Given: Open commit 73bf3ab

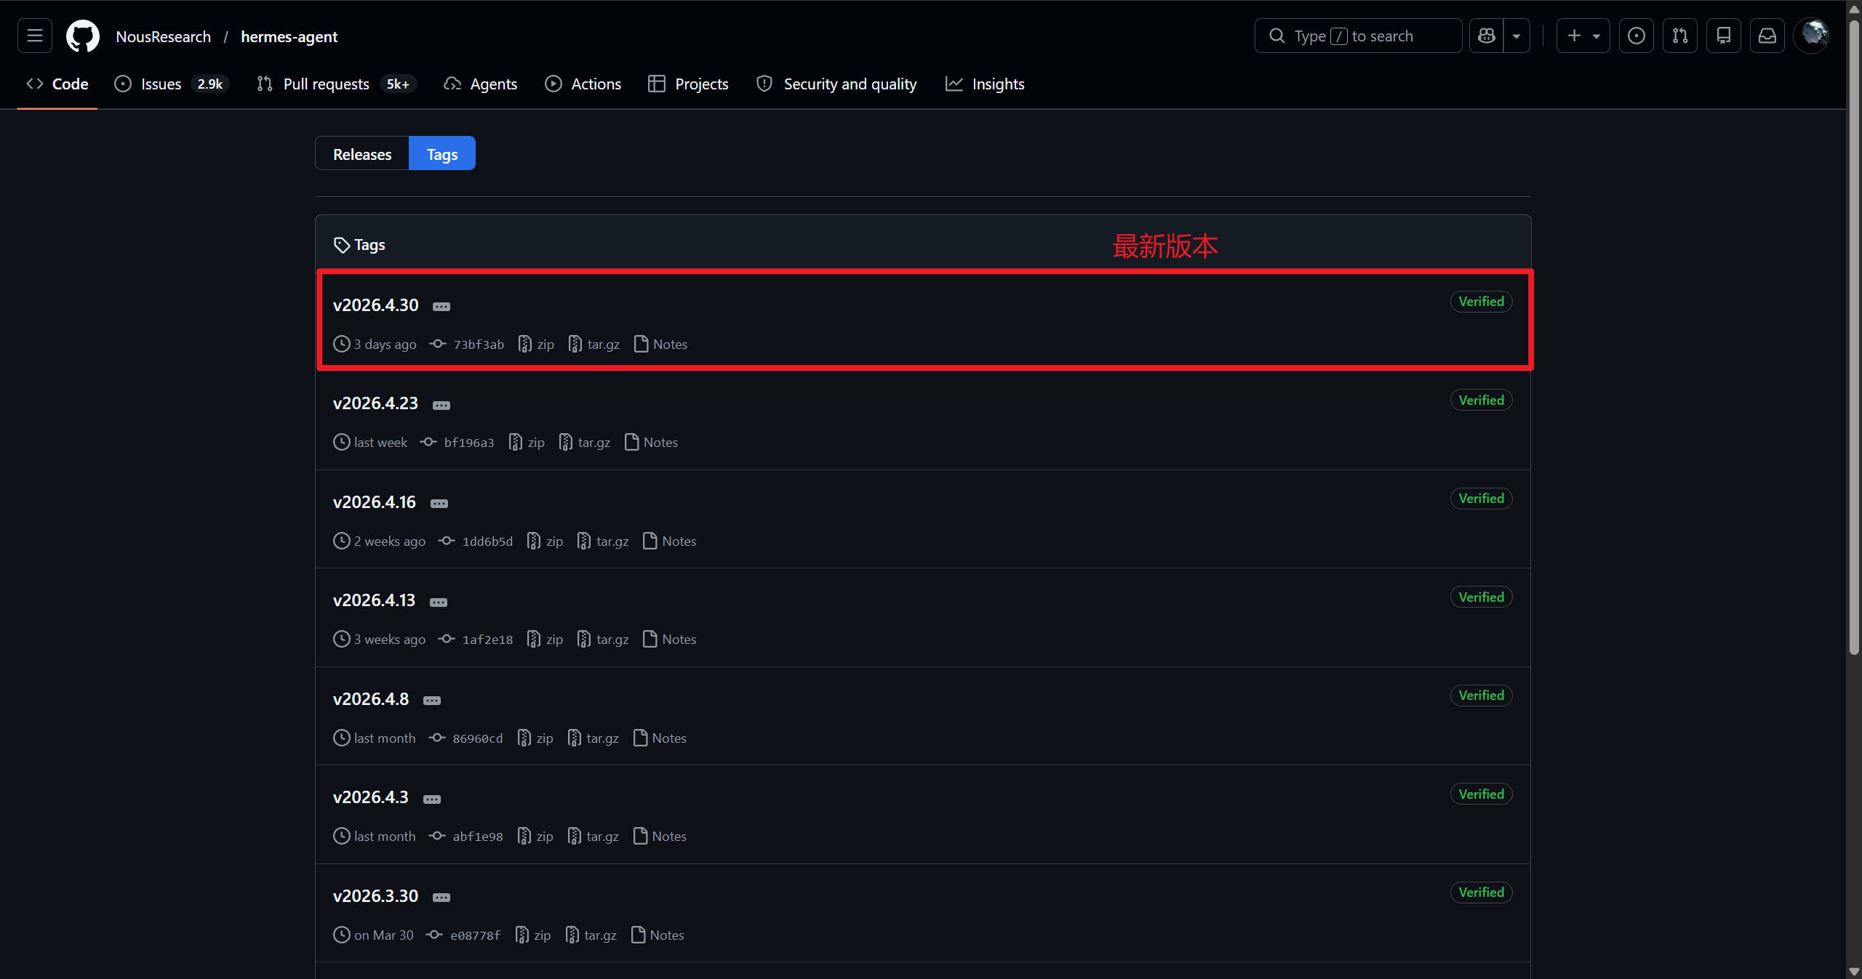Looking at the screenshot, I should [x=467, y=345].
